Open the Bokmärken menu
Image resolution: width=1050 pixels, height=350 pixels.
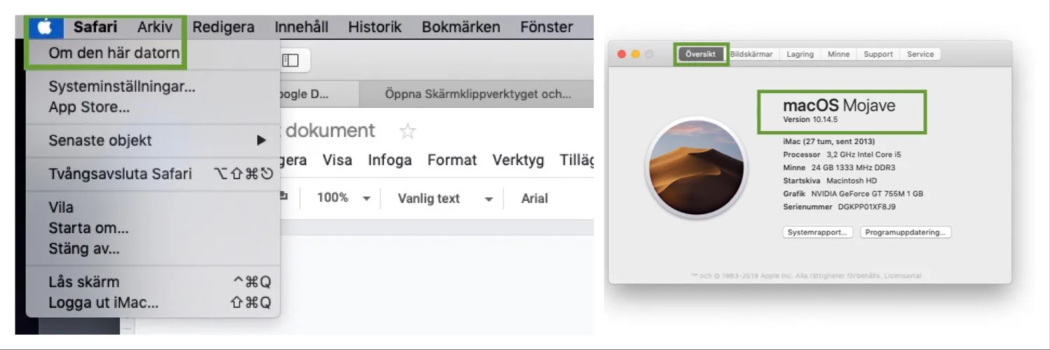[461, 27]
